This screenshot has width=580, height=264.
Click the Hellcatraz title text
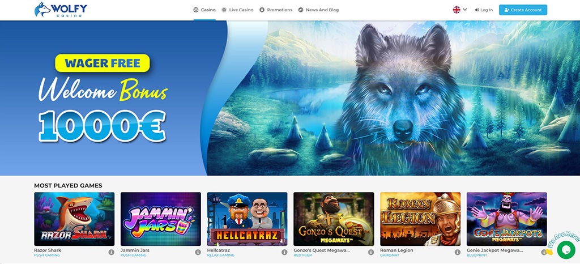click(218, 250)
